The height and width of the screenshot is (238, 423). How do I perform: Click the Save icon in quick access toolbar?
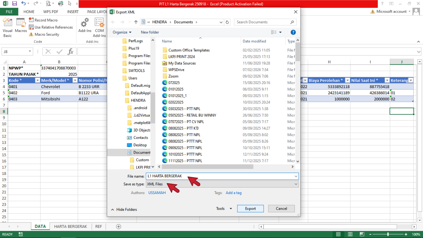pos(15,4)
